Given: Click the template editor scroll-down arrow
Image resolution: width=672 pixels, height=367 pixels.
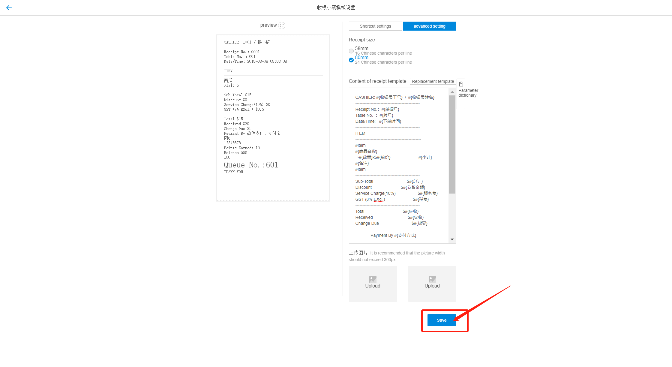Looking at the screenshot, I should click(x=452, y=239).
